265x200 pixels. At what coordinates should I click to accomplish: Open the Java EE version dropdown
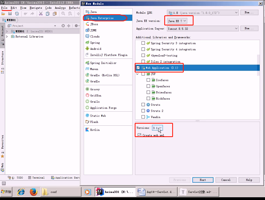[x=177, y=21]
